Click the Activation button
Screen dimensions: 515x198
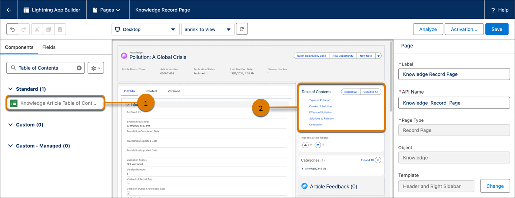coord(464,29)
